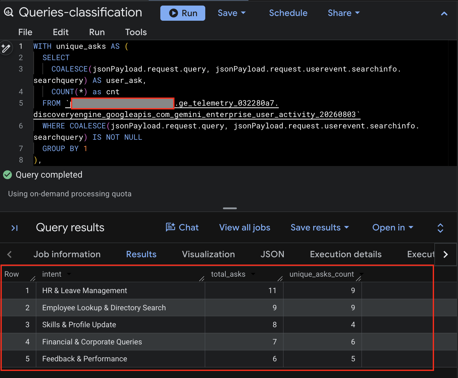Image resolution: width=458 pixels, height=378 pixels.
Task: Open the Open in dropdown
Action: 393,227
